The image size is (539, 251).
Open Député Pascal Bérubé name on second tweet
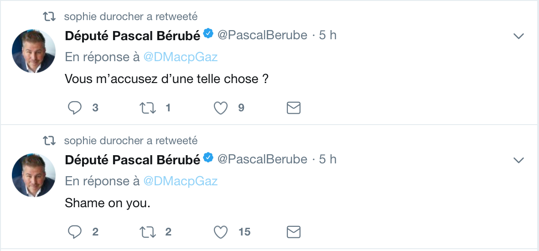coord(133,160)
